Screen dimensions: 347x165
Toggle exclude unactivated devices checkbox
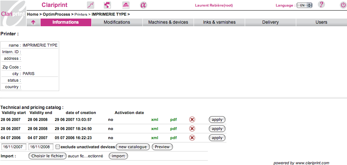click(x=58, y=147)
